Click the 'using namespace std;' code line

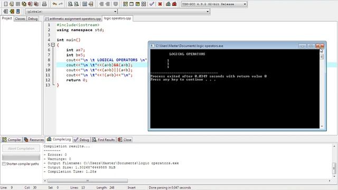pyautogui.click(x=80, y=30)
